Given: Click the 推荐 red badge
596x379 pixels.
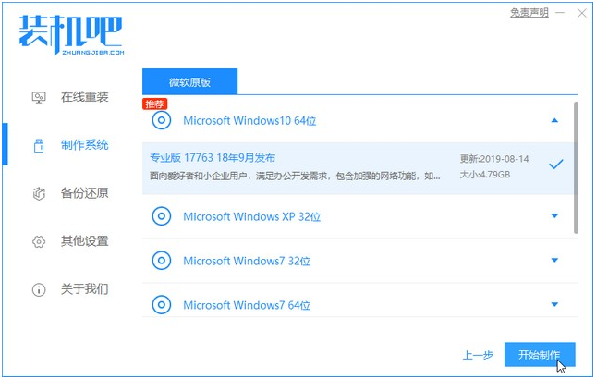Looking at the screenshot, I should tap(154, 104).
